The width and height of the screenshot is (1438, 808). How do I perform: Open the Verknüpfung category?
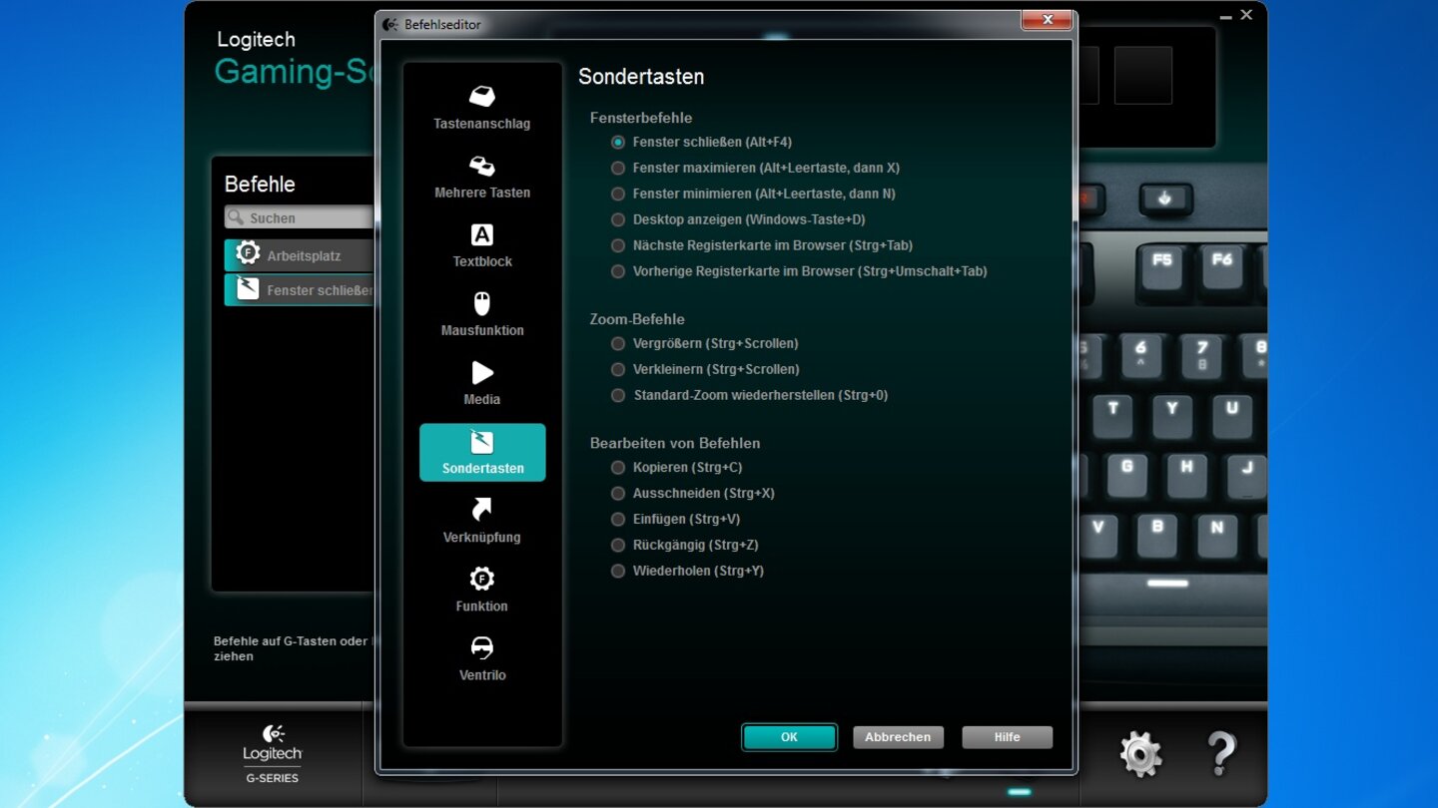tap(482, 522)
